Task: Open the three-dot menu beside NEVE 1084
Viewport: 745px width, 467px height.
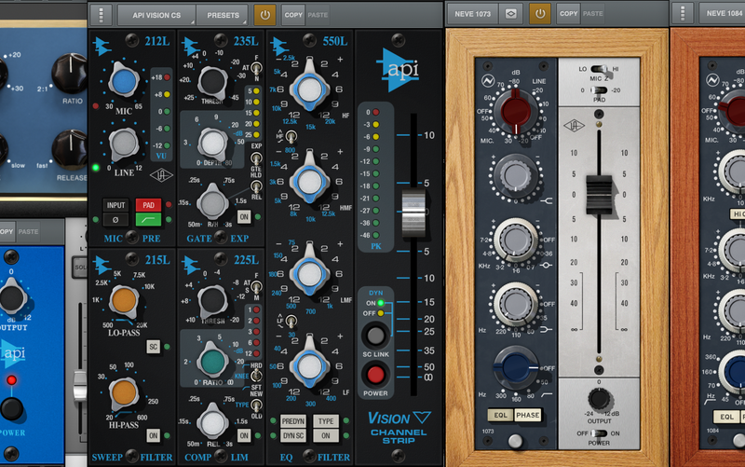Action: [x=683, y=13]
